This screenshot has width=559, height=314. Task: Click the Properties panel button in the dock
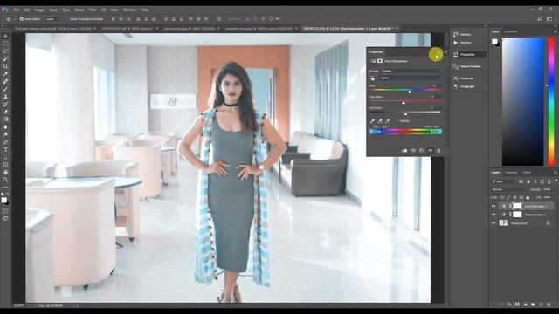coord(468,54)
